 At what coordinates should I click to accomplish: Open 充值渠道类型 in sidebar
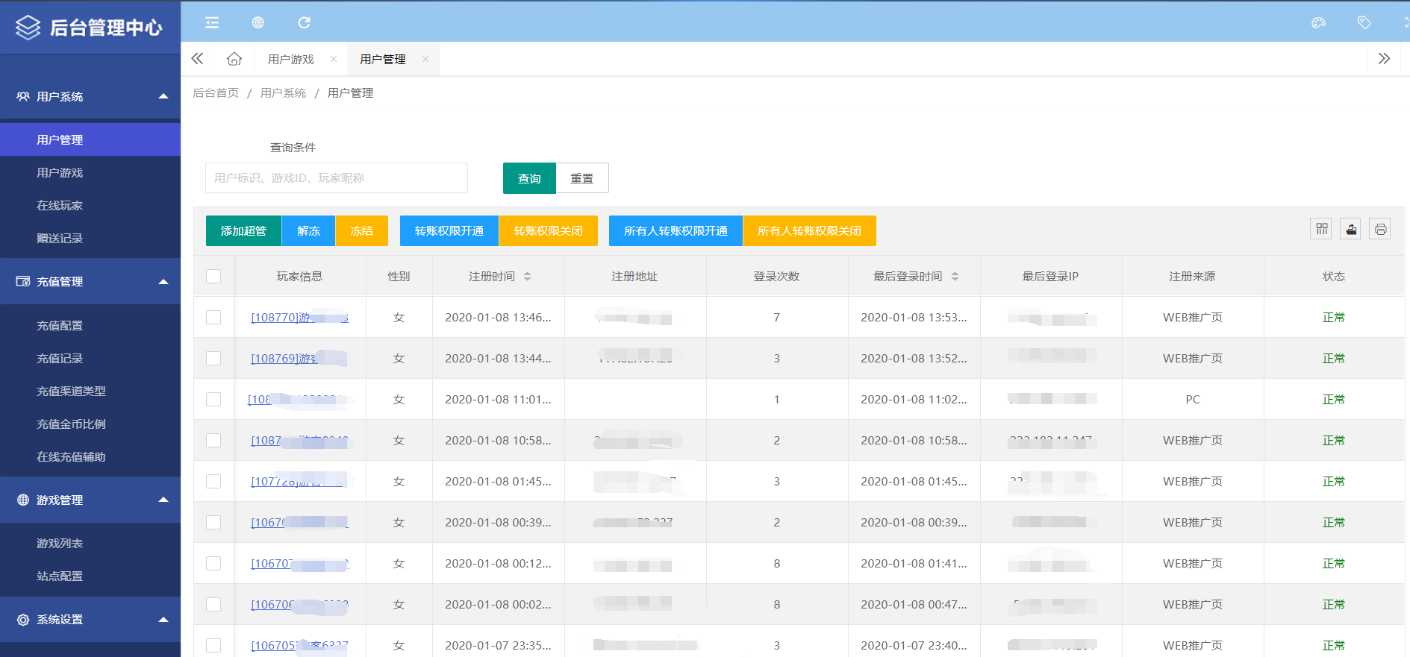point(90,391)
